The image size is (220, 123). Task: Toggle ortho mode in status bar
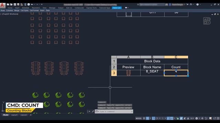154,118
